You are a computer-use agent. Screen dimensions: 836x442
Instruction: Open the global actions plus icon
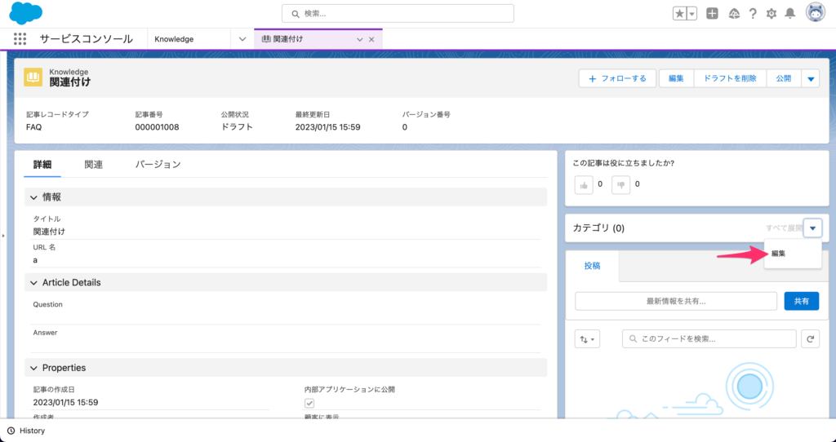(x=712, y=14)
